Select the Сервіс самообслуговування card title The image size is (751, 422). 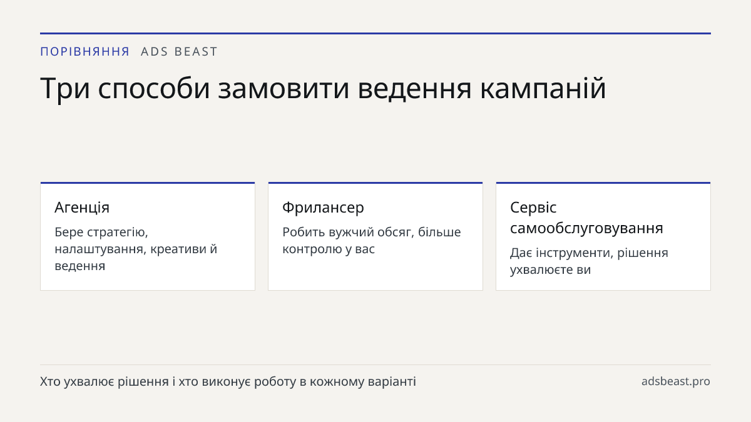click(x=586, y=218)
